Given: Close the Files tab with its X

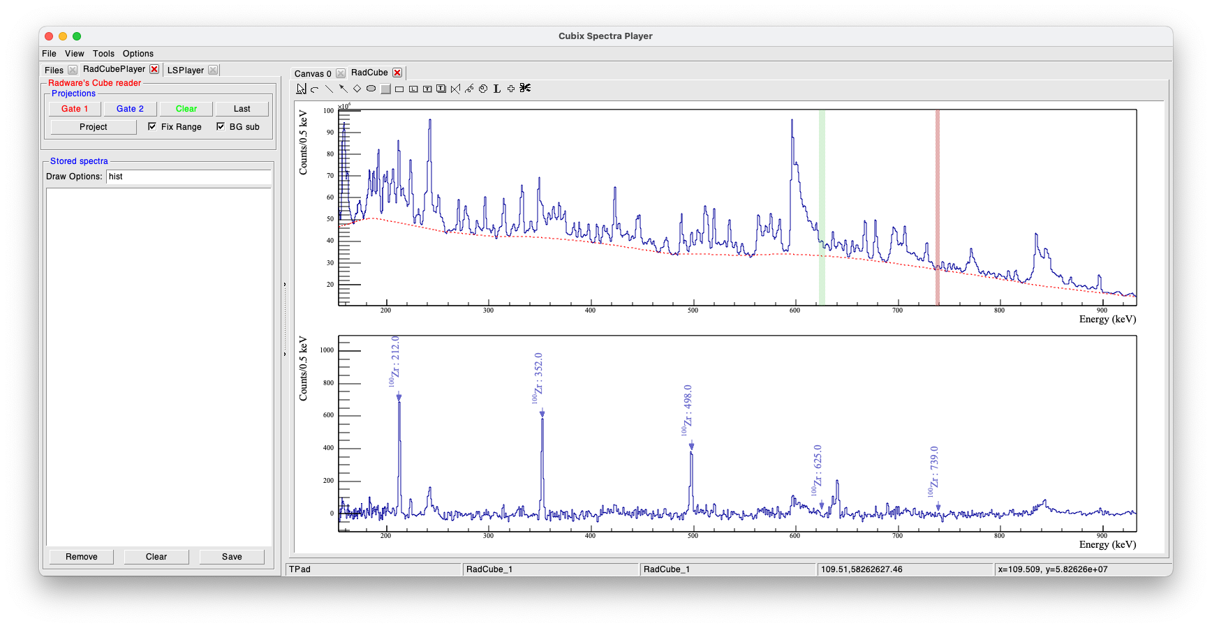Looking at the screenshot, I should coord(73,70).
